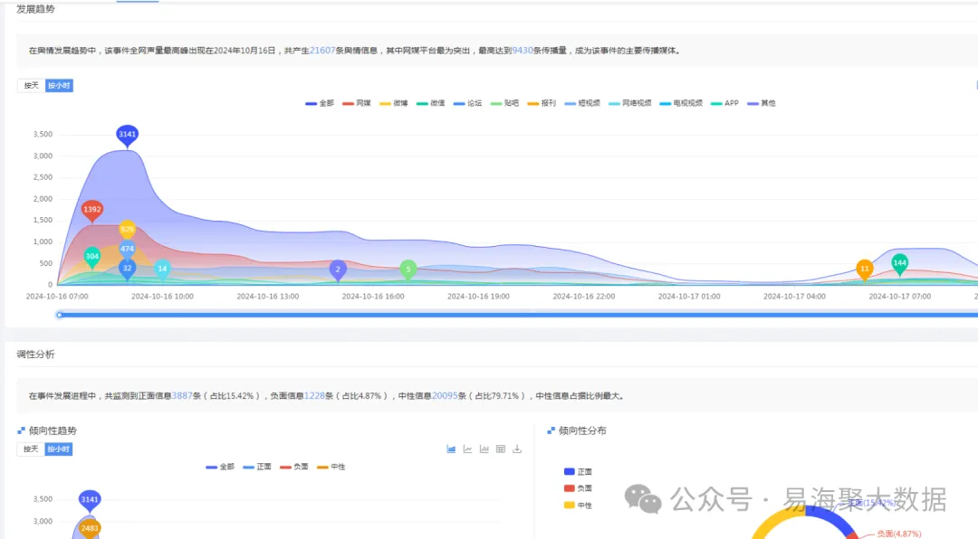Screen dimensions: 978x539
Task: Toggle the 微博 series in legend
Action: [394, 103]
